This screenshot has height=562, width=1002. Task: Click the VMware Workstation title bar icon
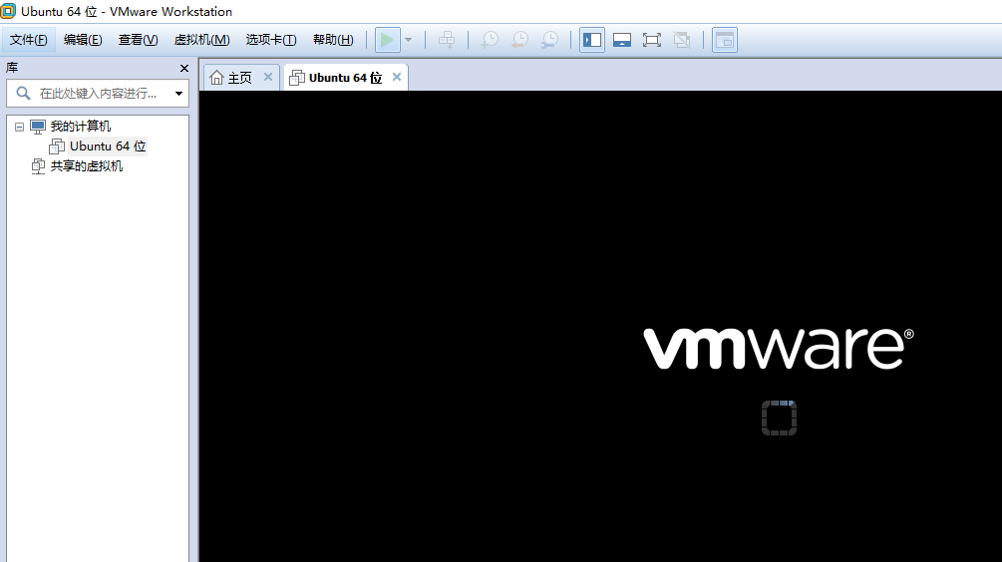click(x=8, y=11)
